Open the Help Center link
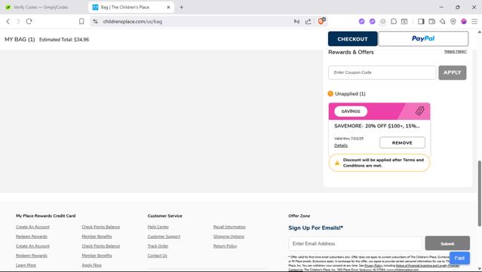 pyautogui.click(x=158, y=227)
